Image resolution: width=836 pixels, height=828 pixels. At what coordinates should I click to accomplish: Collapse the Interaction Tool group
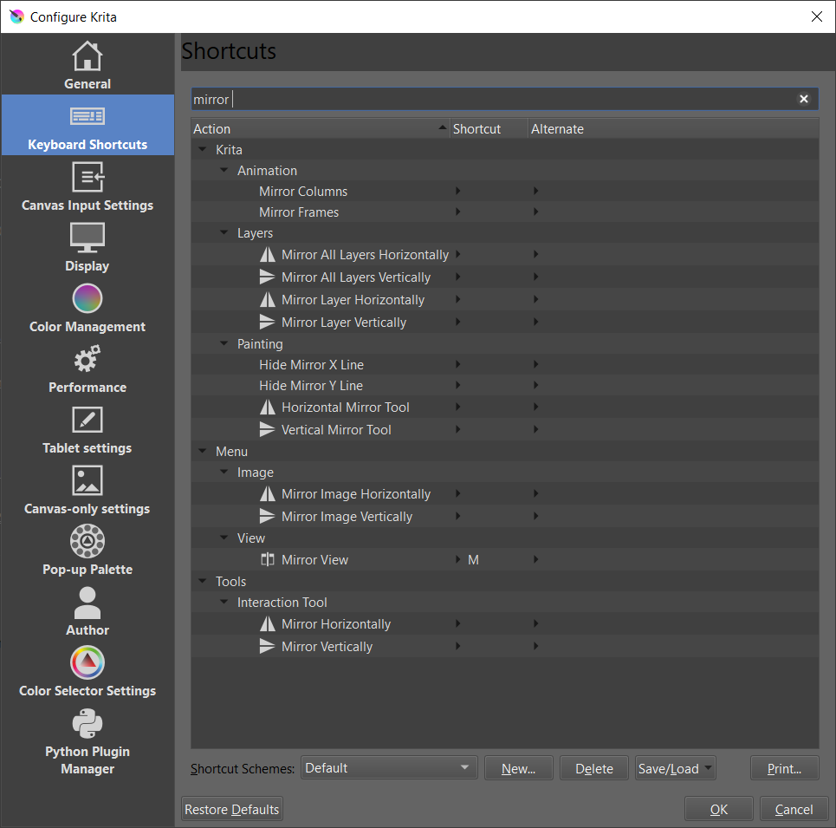(224, 603)
